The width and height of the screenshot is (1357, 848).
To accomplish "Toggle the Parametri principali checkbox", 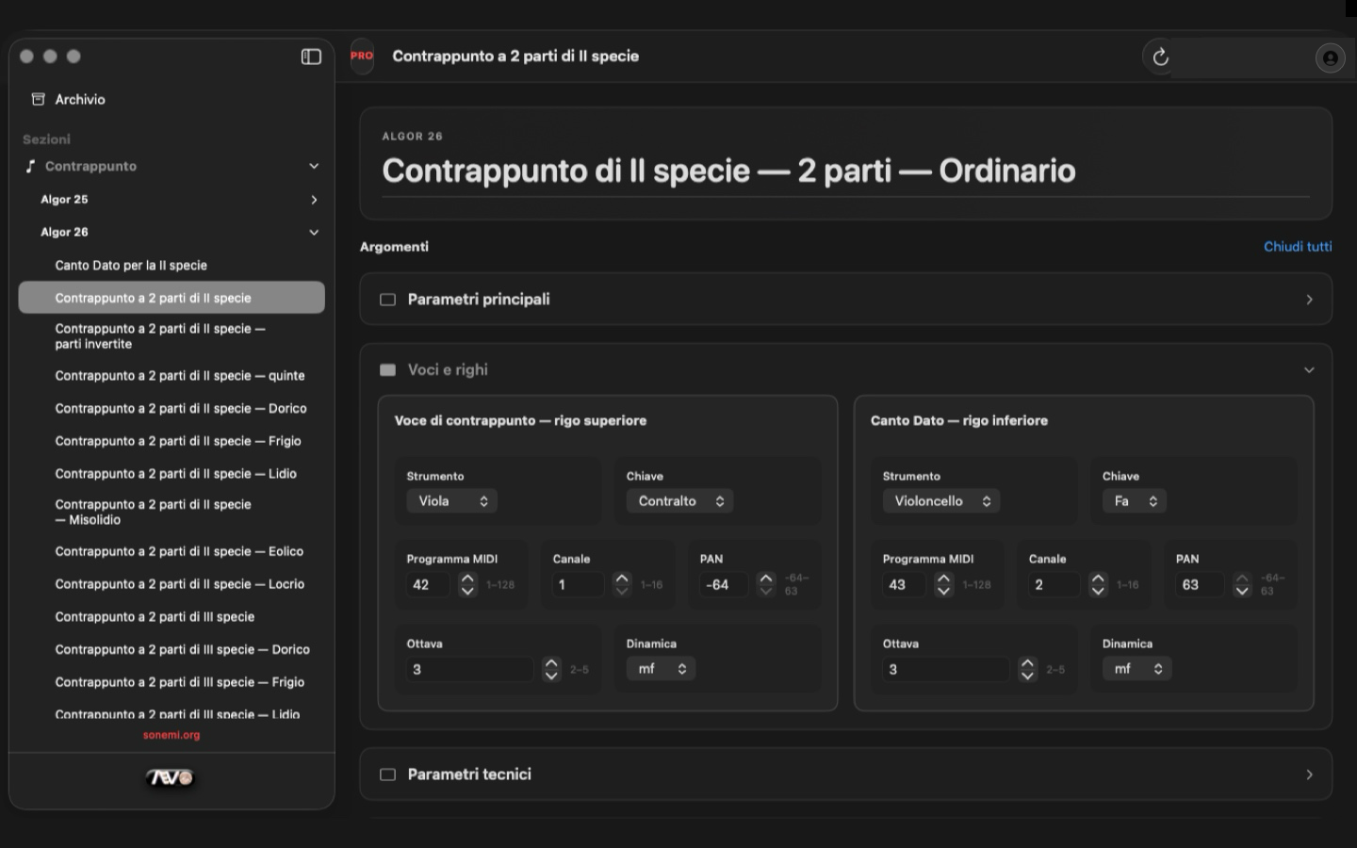I will pyautogui.click(x=387, y=300).
